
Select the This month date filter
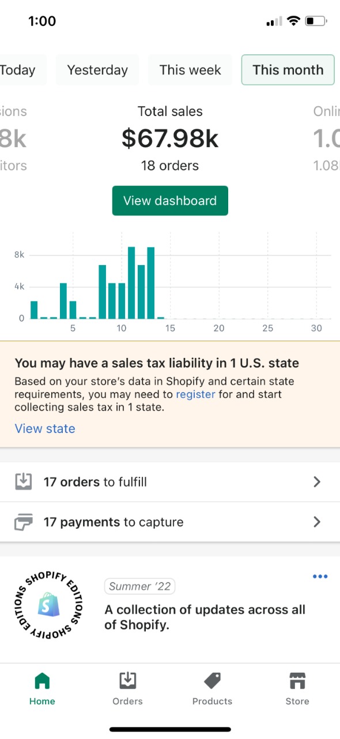288,70
